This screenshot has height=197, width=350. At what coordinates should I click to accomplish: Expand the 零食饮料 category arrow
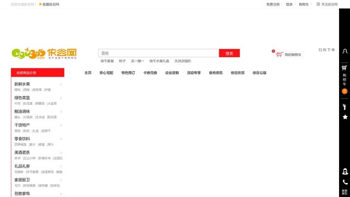61,139
